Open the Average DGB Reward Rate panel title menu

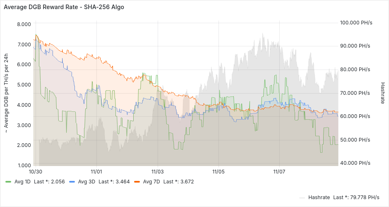point(64,7)
